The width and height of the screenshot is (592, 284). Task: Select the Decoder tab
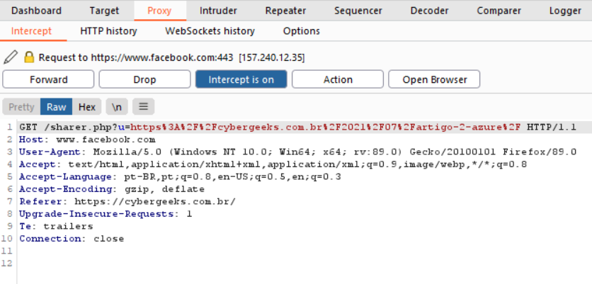[x=429, y=11]
